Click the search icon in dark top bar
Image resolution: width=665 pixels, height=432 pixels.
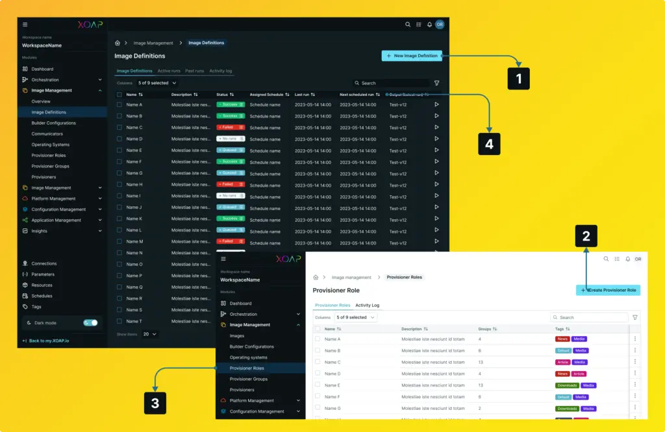(408, 25)
